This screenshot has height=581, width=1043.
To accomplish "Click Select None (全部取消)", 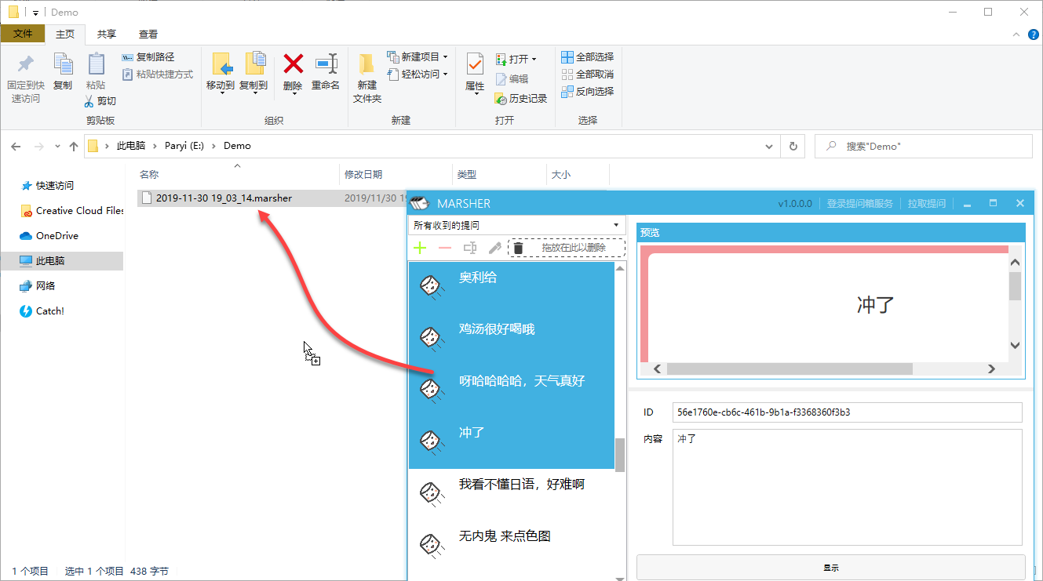I will tap(588, 74).
